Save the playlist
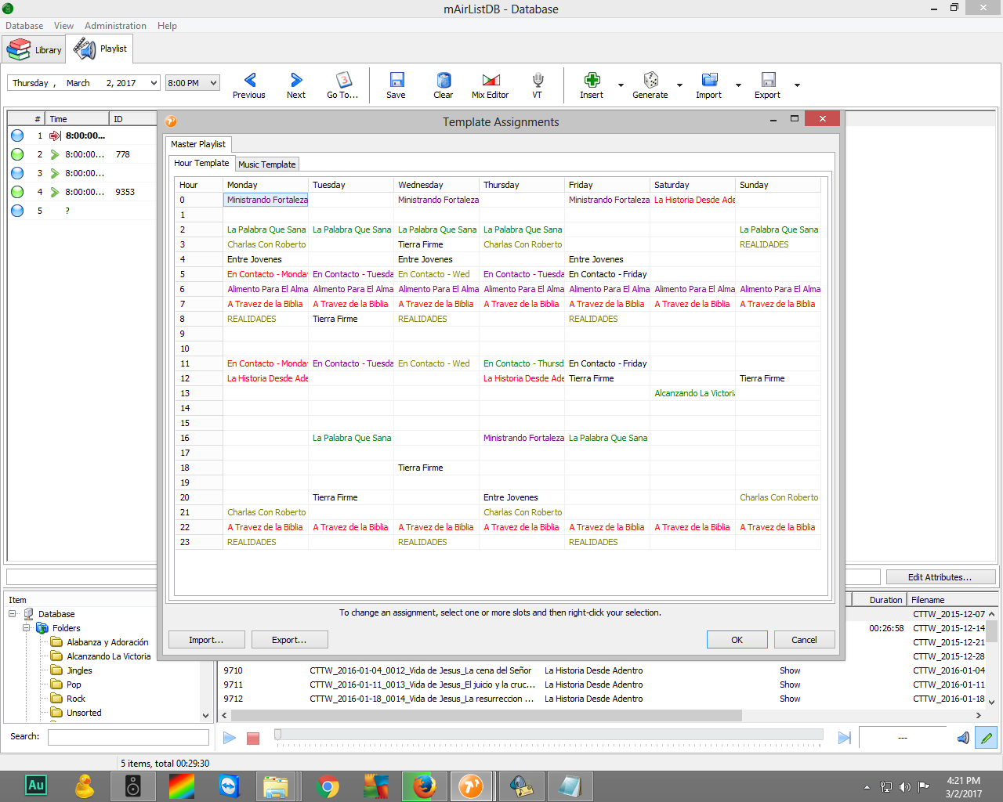This screenshot has width=1003, height=802. point(396,85)
